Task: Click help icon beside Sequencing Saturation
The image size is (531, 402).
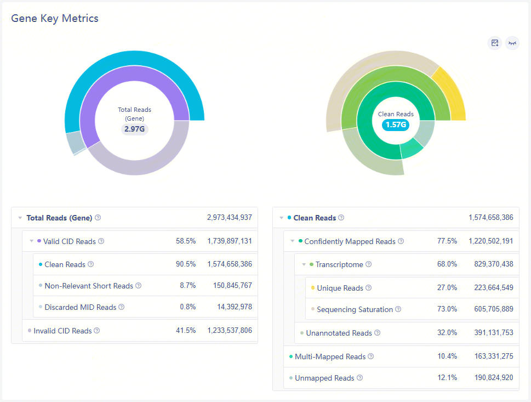Action: coord(398,309)
